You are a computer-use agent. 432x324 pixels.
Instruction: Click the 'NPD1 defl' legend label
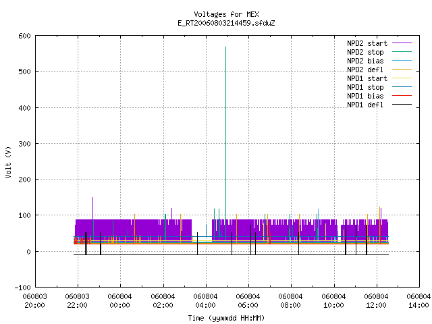[365, 105]
